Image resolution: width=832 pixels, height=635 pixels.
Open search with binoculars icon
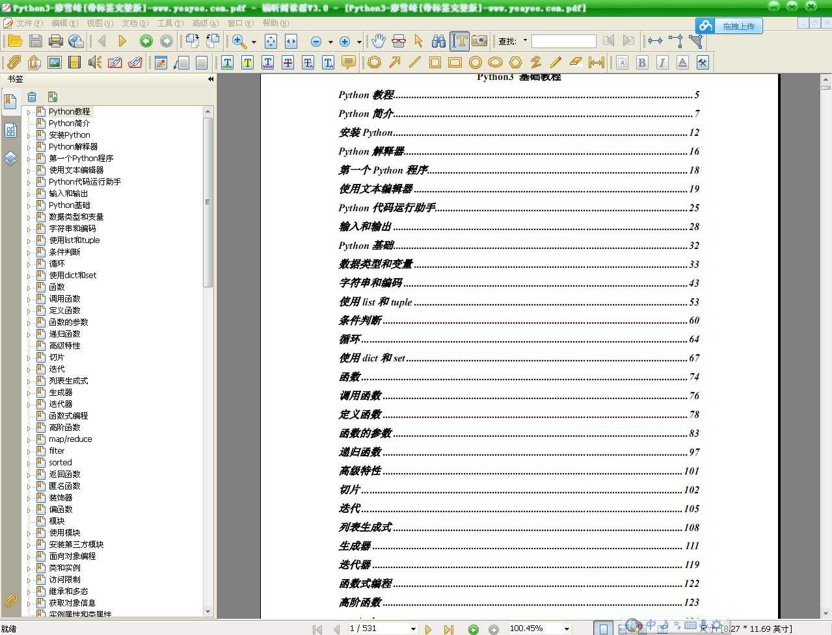click(439, 42)
